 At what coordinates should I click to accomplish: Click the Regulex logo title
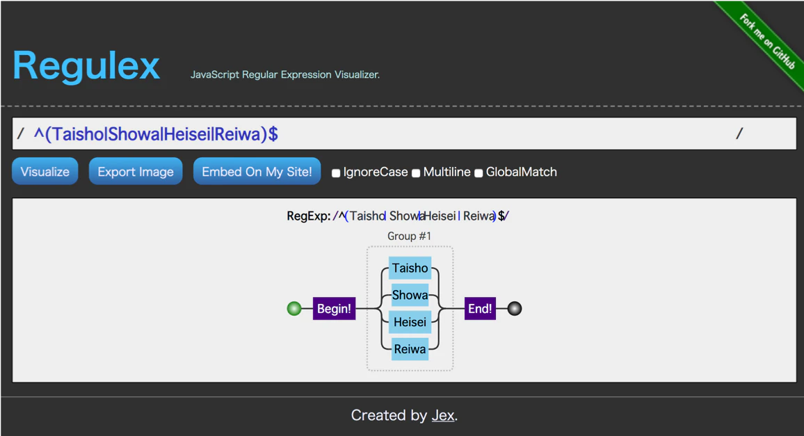click(86, 65)
